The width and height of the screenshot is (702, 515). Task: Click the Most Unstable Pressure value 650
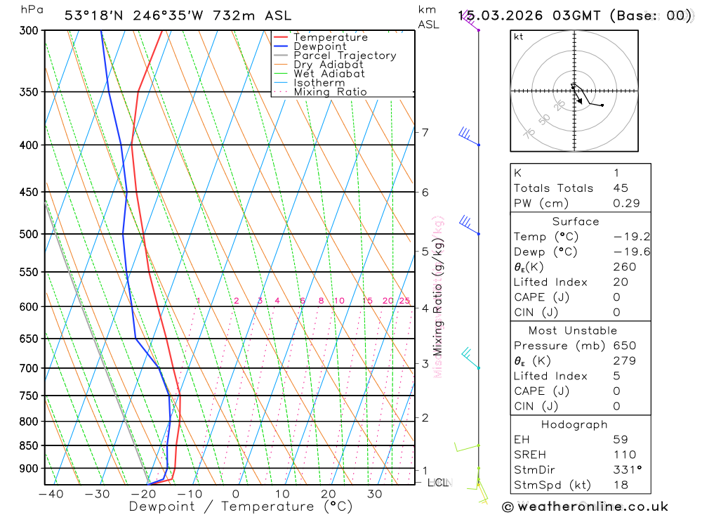tap(625, 346)
